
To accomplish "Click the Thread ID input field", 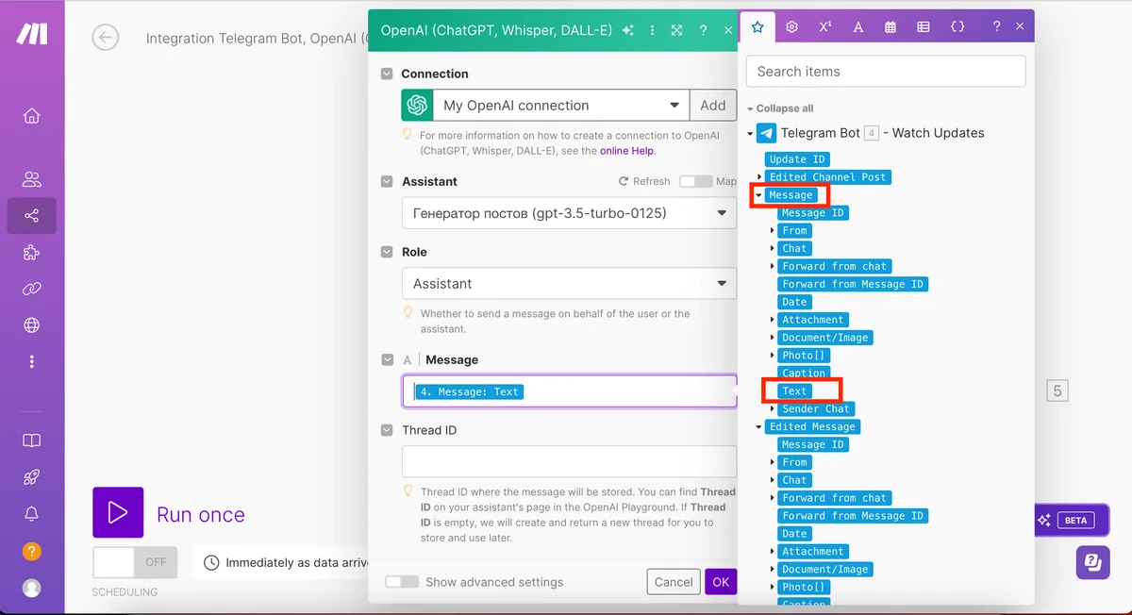I will click(x=569, y=462).
